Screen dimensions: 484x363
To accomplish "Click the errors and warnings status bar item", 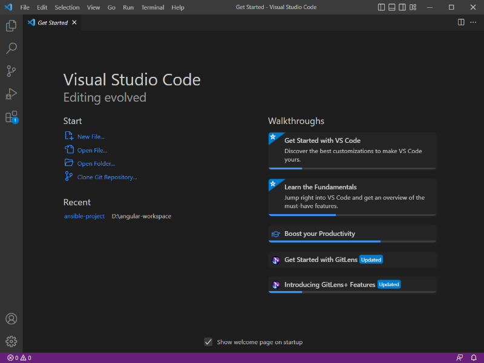I will pyautogui.click(x=18, y=357).
